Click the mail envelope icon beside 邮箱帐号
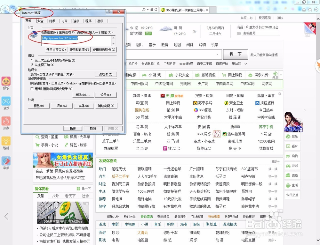This screenshot has width=320, height=245. click(239, 33)
